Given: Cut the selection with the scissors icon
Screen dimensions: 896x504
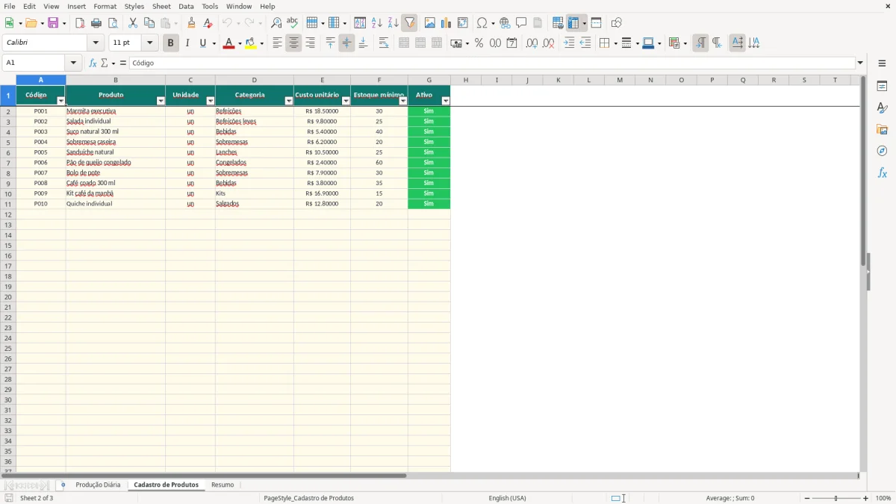Looking at the screenshot, I should (133, 23).
